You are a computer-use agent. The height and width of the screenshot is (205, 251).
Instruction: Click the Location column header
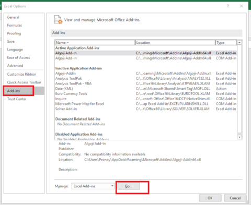175,43
